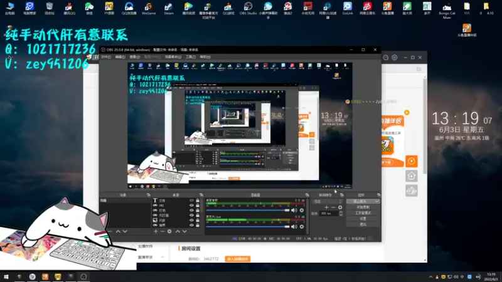Open the 查看(V) menu in OBS

pyautogui.click(x=135, y=57)
